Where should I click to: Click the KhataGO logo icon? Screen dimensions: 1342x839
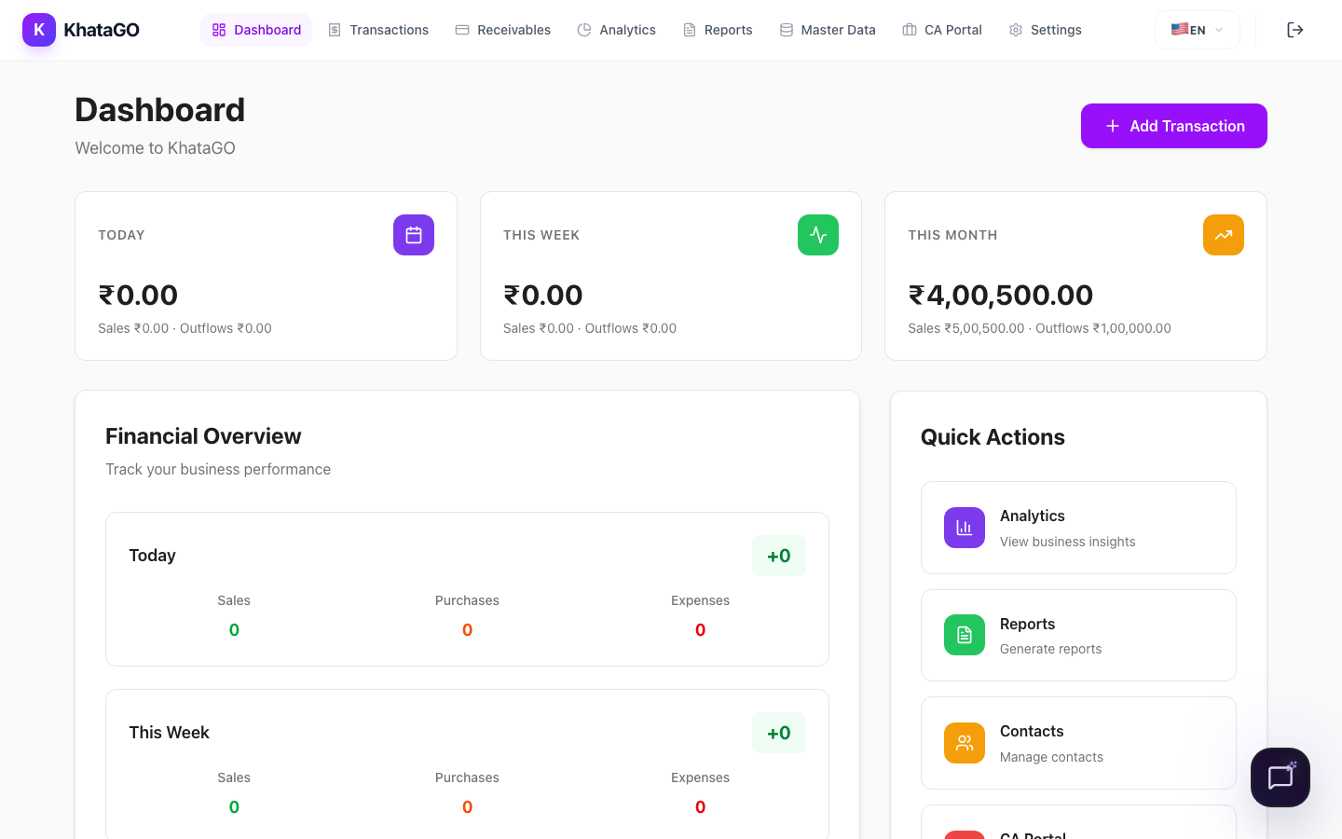(x=38, y=29)
